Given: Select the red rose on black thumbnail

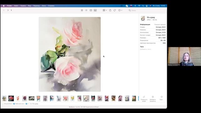Looking at the screenshot, I should point(11,98).
